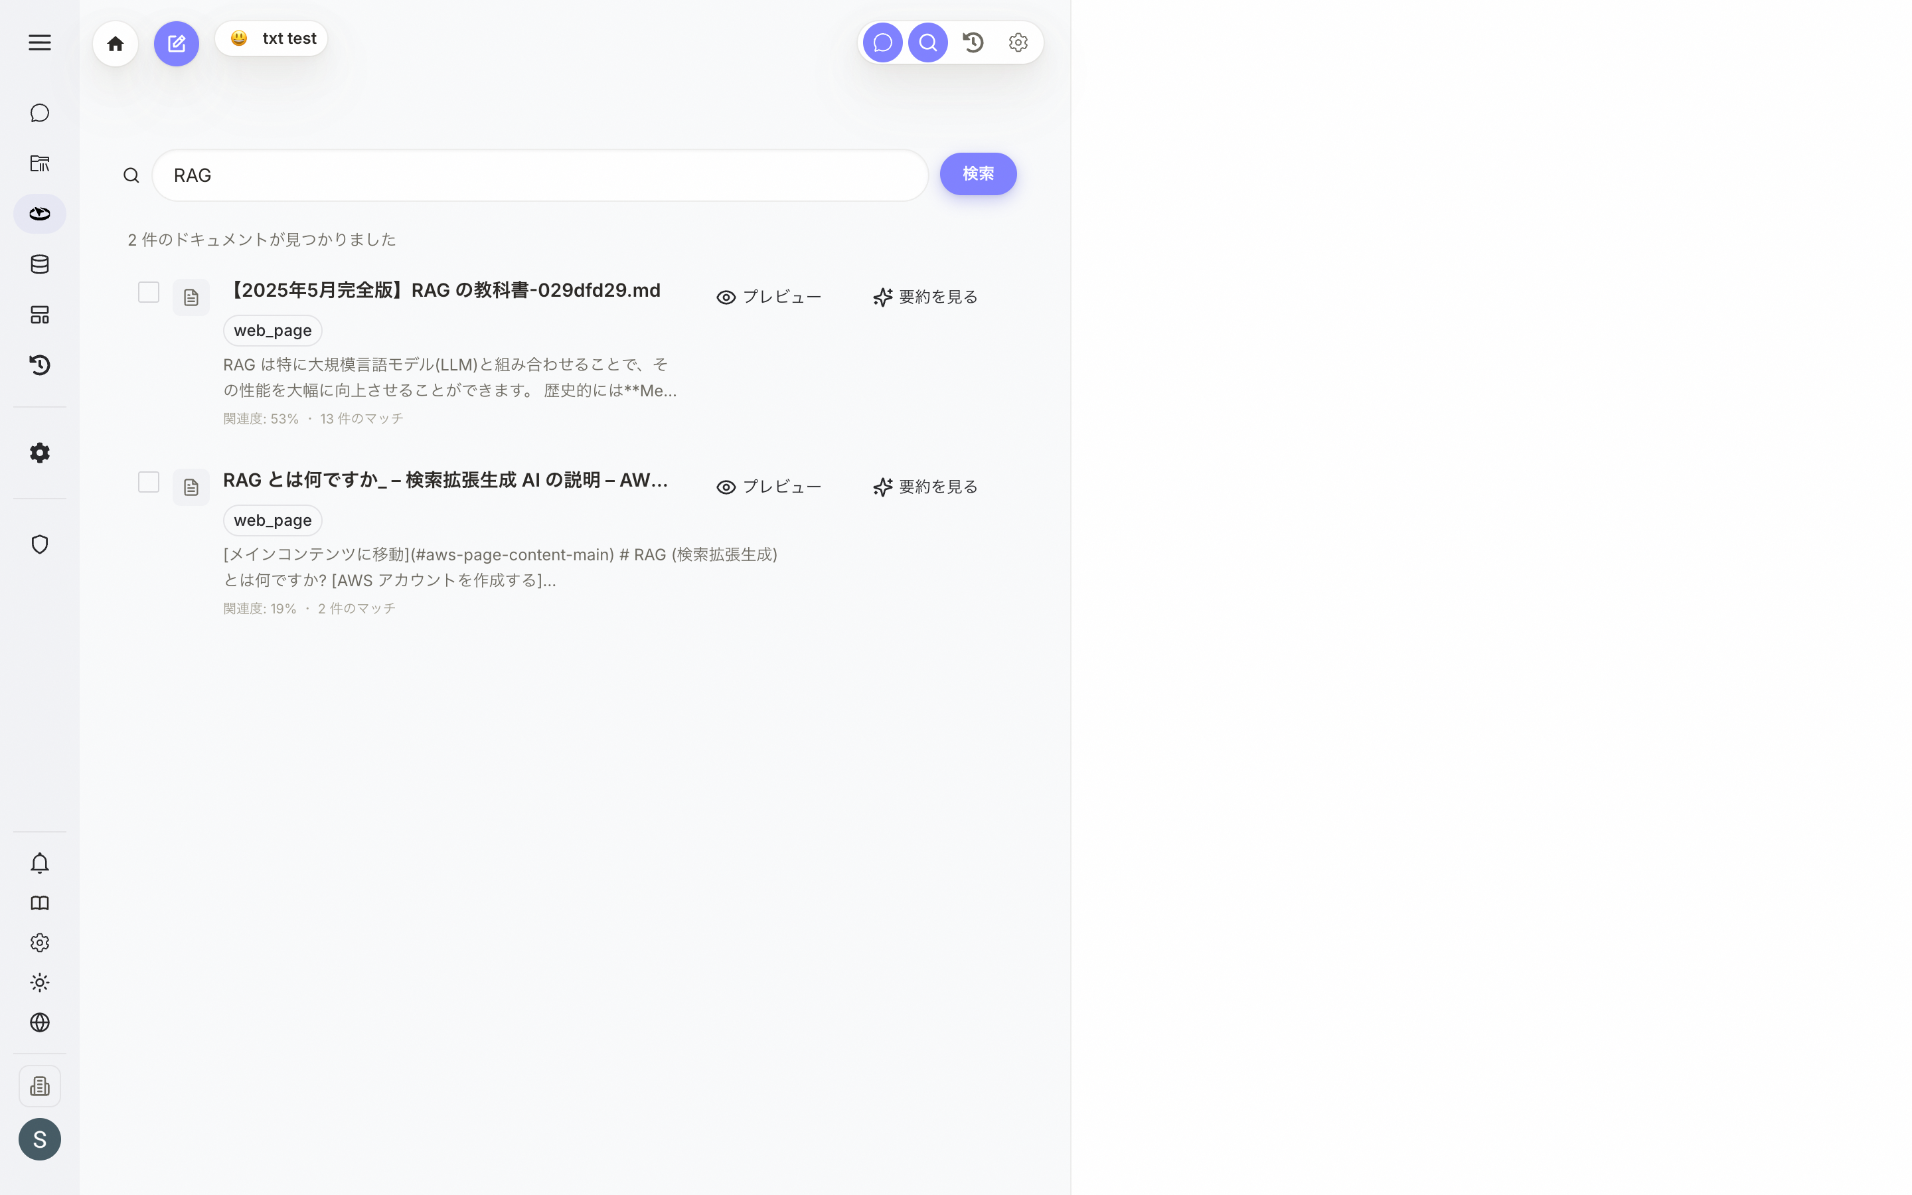The width and height of the screenshot is (1912, 1195).
Task: Open library folder icon in sidebar
Action: click(40, 163)
